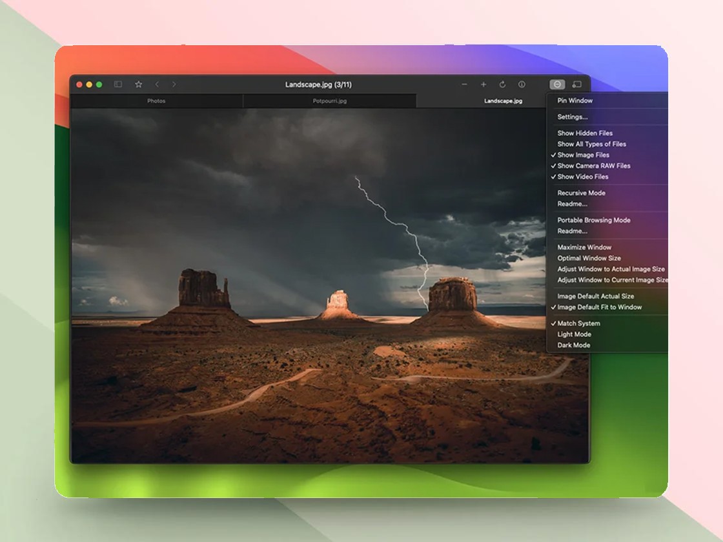The image size is (723, 542).
Task: Click the cast display icon in the toolbar
Action: pos(576,85)
